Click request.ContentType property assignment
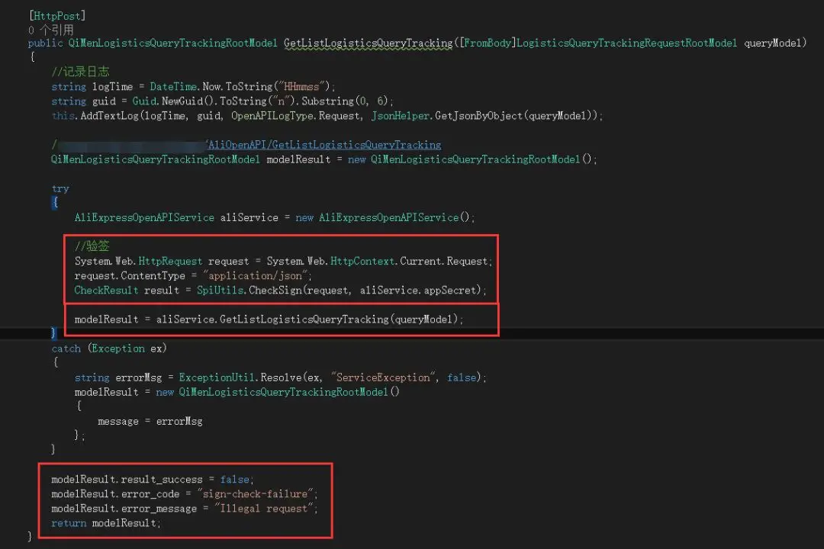The height and width of the screenshot is (549, 824). pyautogui.click(x=130, y=276)
